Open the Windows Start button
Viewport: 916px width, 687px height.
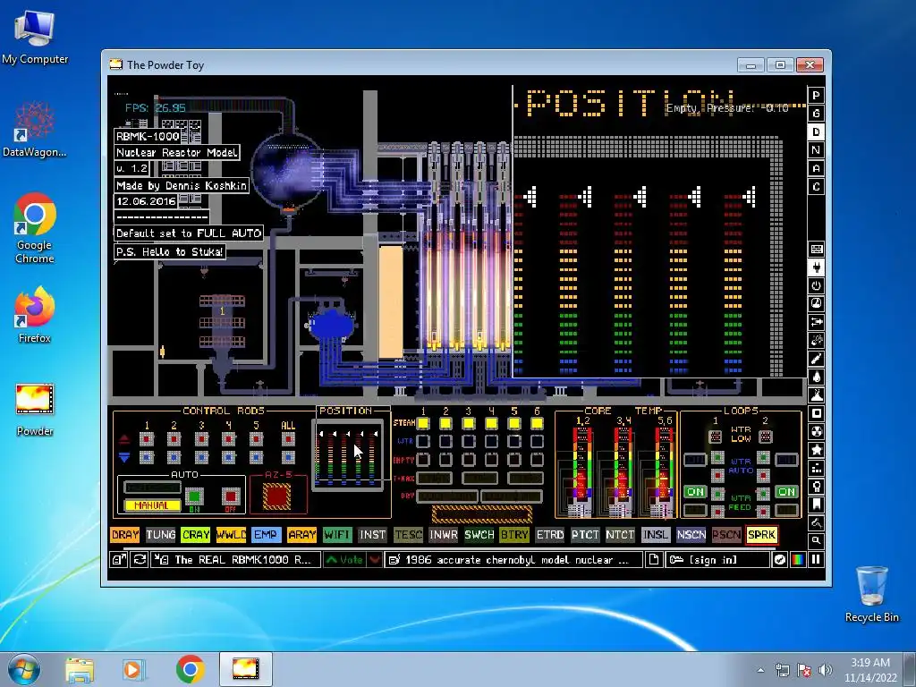pos(24,669)
